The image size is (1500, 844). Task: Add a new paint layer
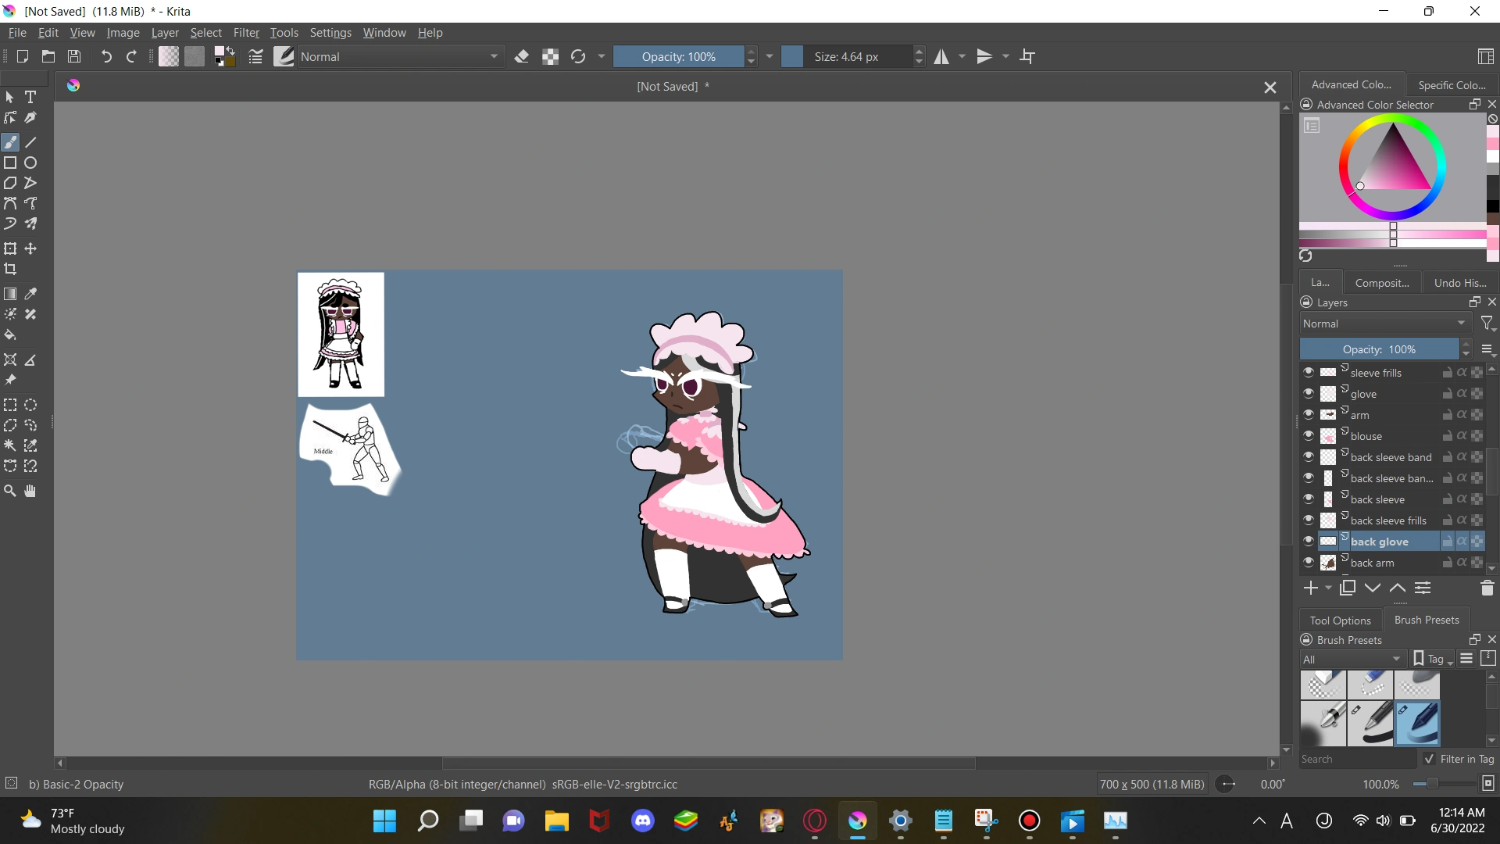pyautogui.click(x=1309, y=588)
